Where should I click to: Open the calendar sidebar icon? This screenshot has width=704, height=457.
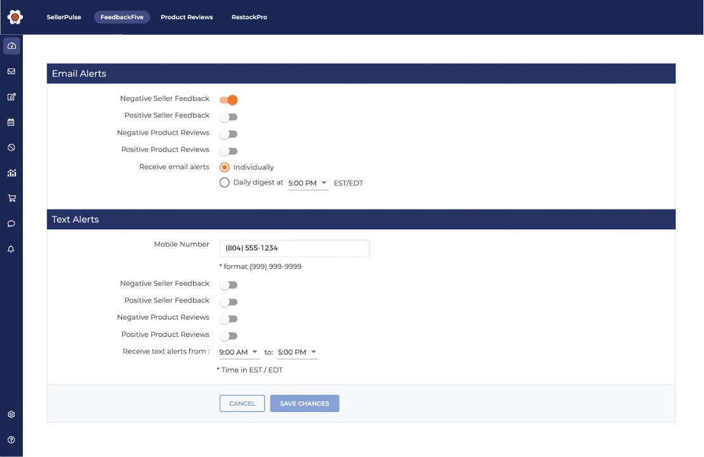[11, 122]
